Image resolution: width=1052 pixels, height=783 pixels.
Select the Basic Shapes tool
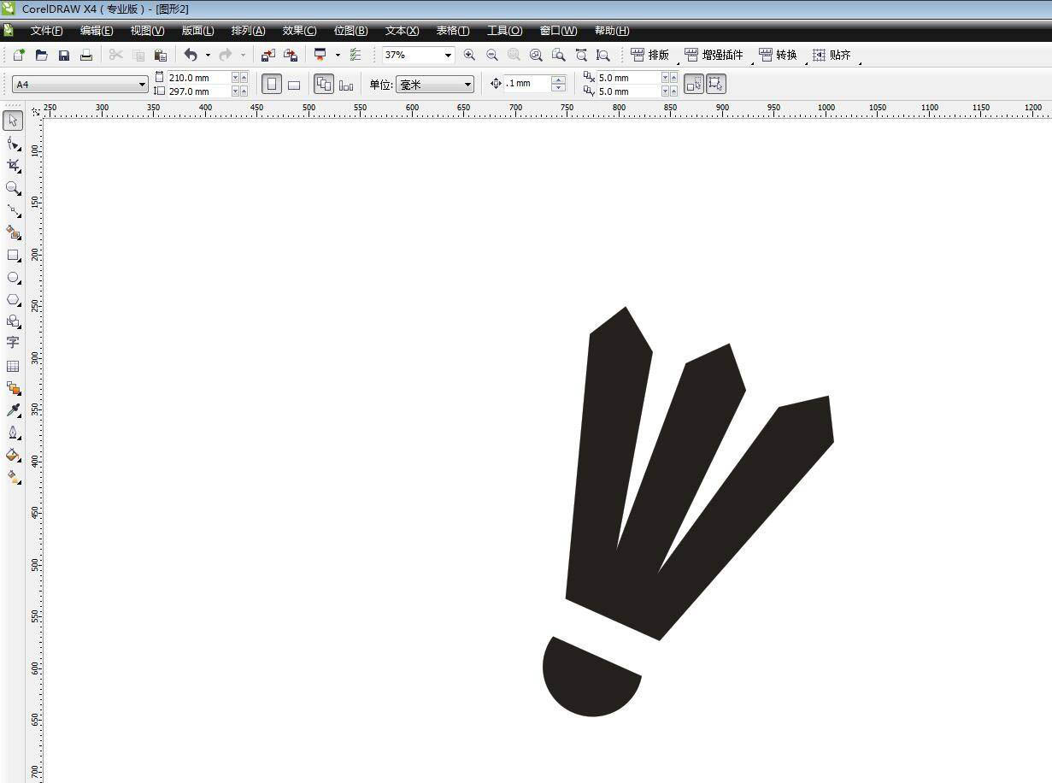[x=13, y=321]
